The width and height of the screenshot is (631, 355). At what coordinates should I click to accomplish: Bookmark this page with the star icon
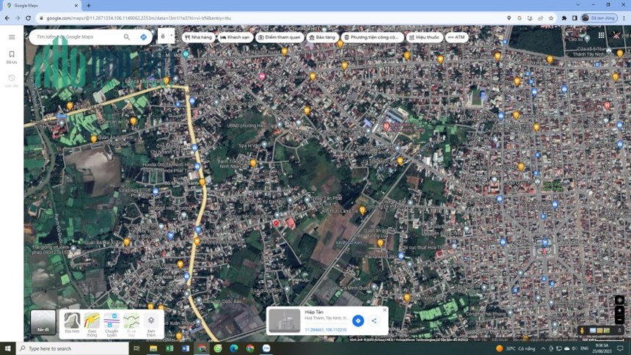[x=551, y=18]
